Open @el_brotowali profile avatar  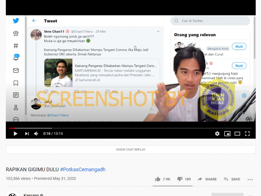click(x=36, y=104)
